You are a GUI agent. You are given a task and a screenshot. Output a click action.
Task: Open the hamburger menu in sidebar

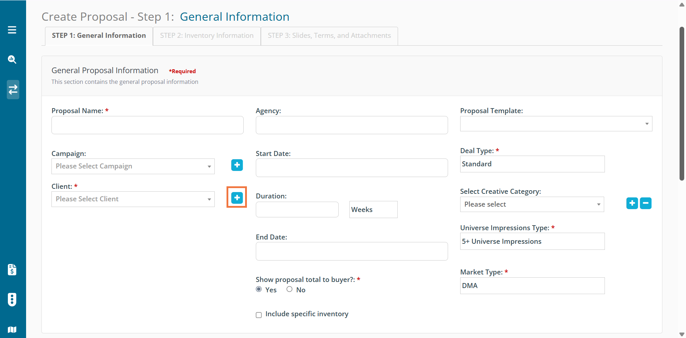click(12, 30)
